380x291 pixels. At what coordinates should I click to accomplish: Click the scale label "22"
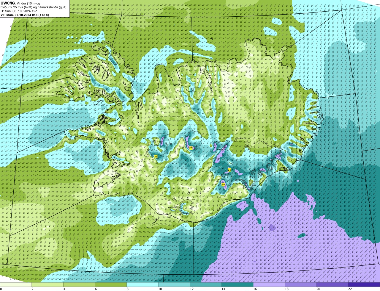(350, 289)
